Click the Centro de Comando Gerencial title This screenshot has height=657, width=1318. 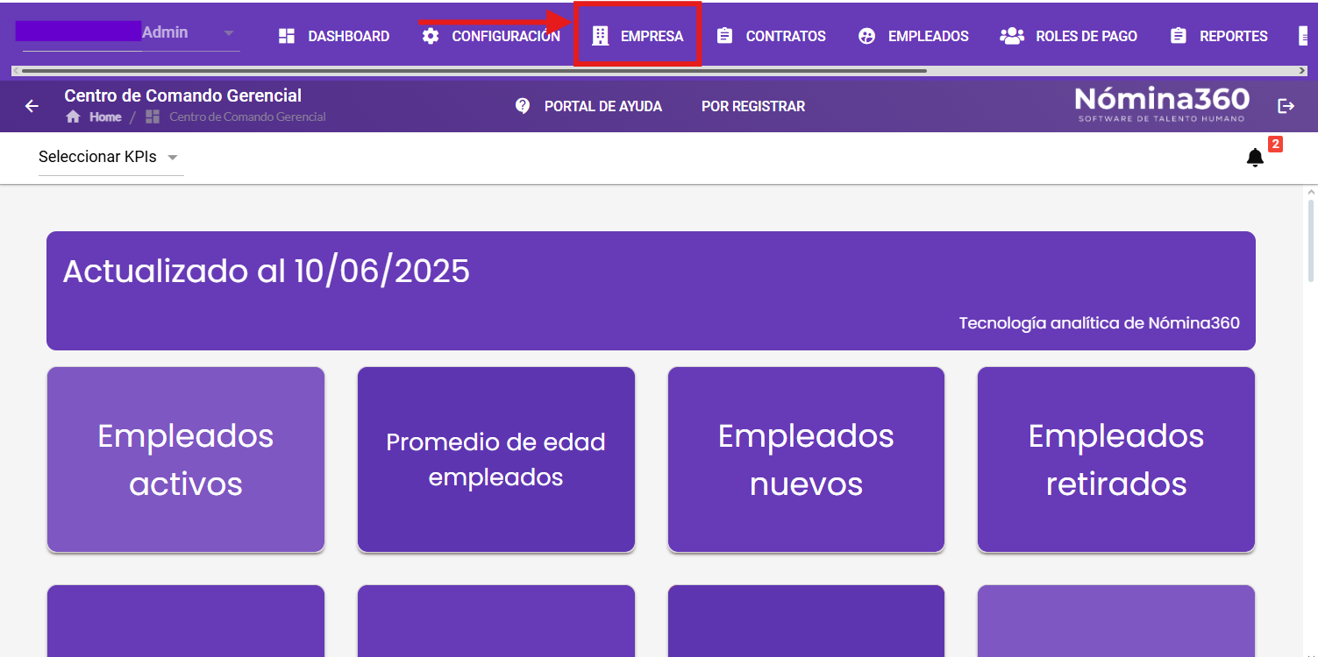pos(183,95)
